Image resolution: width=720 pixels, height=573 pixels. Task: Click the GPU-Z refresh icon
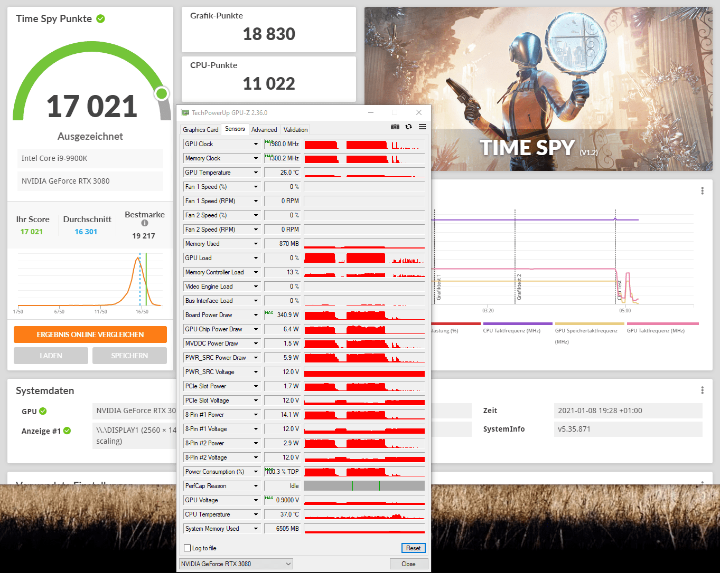[x=408, y=127]
